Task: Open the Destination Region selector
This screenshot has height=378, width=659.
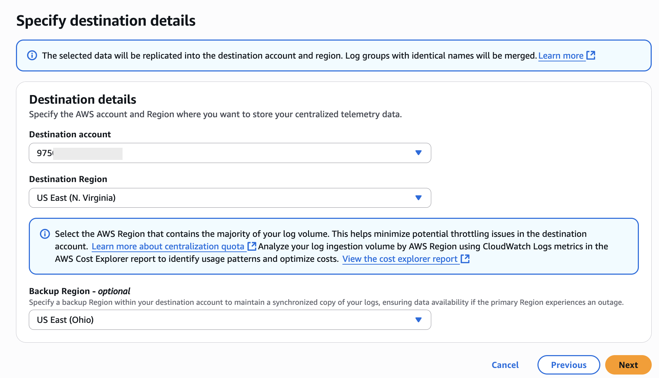Action: pyautogui.click(x=229, y=198)
